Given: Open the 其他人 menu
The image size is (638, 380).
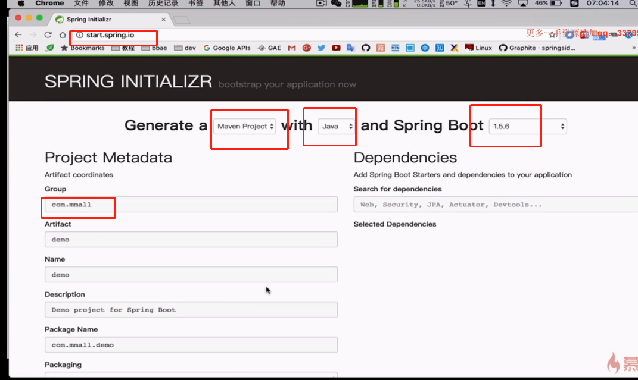Looking at the screenshot, I should [x=224, y=3].
